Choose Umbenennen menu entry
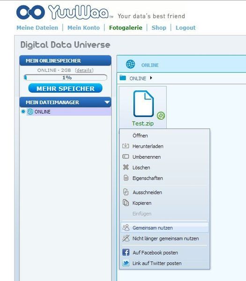The height and width of the screenshot is (281, 246). (x=164, y=157)
